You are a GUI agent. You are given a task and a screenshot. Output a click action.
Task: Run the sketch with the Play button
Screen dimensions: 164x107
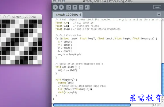pos(55,7)
